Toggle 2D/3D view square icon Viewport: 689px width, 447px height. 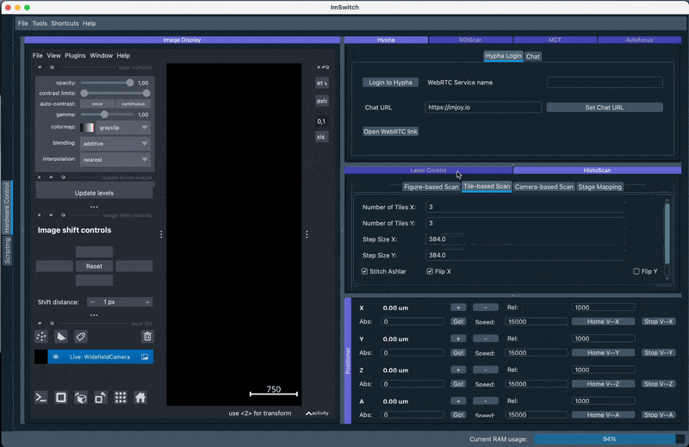61,397
